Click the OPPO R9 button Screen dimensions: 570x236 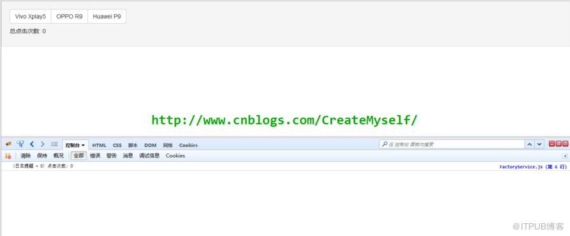69,17
